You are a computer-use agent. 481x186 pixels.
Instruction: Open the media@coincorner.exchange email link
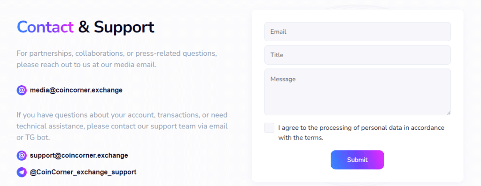[76, 90]
